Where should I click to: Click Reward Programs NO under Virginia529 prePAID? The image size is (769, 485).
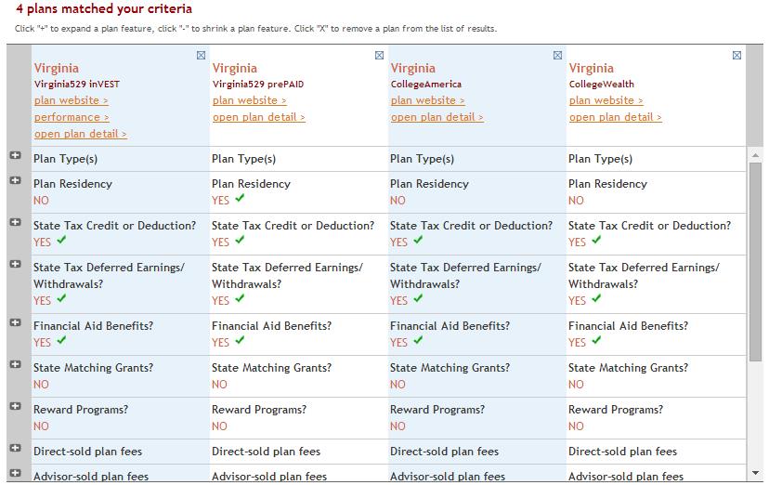(x=220, y=426)
